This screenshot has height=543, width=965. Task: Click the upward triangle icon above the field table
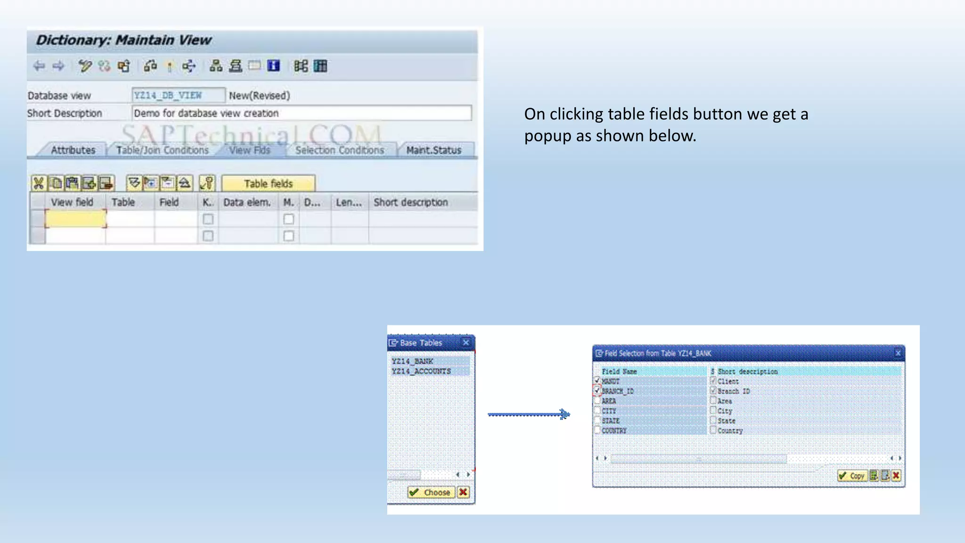[x=184, y=183]
